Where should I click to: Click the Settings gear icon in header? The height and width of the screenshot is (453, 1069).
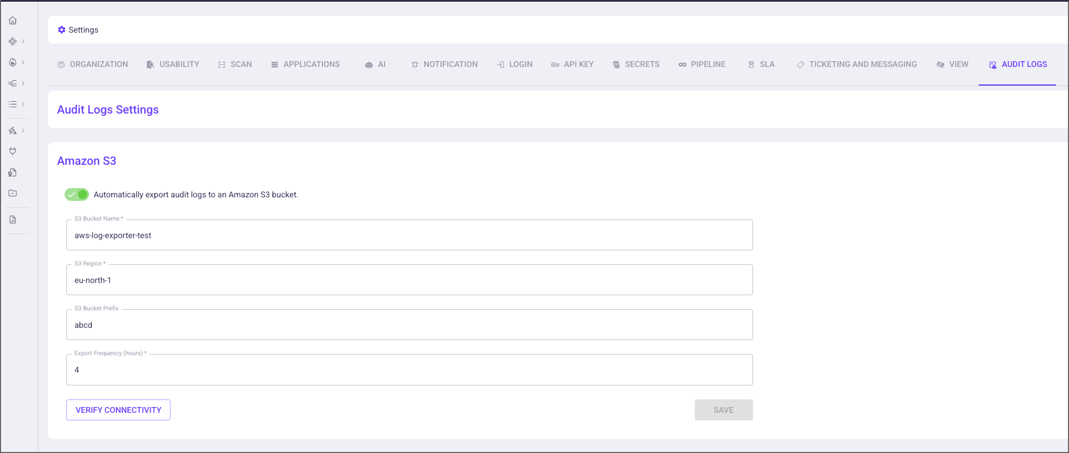coord(62,30)
